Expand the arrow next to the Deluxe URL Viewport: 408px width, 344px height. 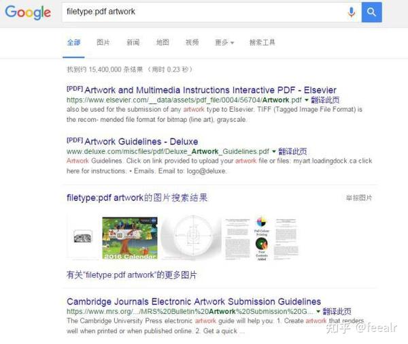(274, 151)
